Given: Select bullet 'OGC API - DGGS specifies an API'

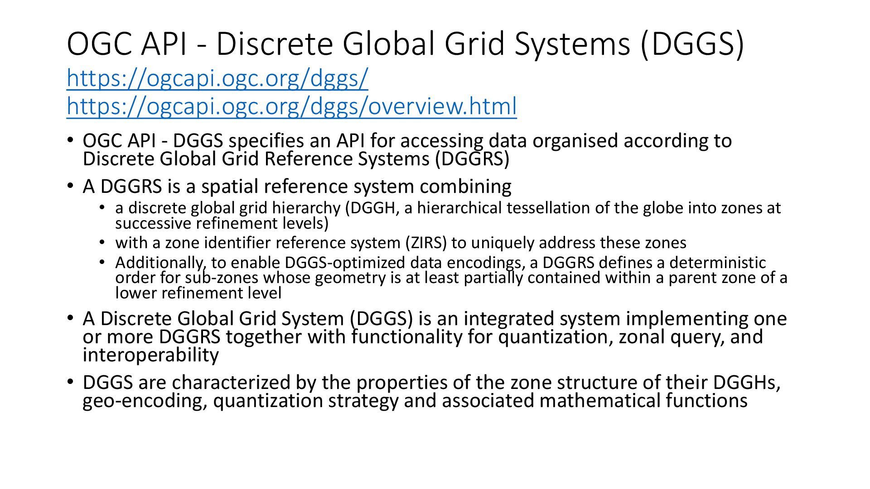Looking at the screenshot, I should [x=407, y=150].
